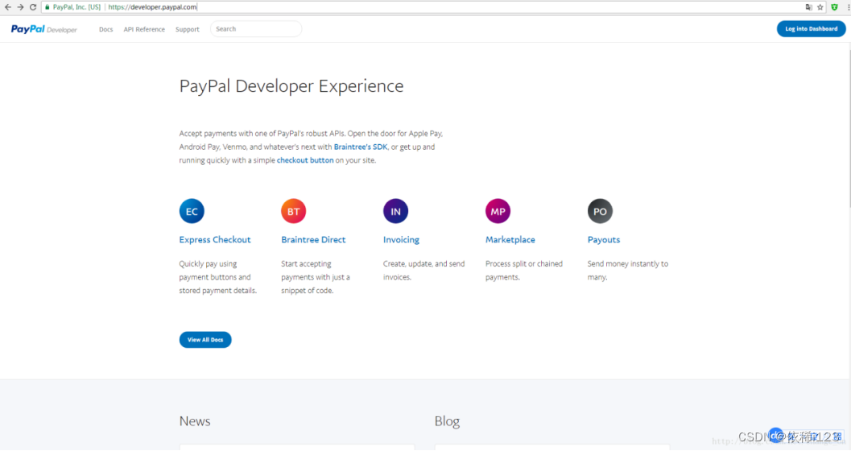
Task: Open the purple IN Invoicing icon
Action: point(395,211)
